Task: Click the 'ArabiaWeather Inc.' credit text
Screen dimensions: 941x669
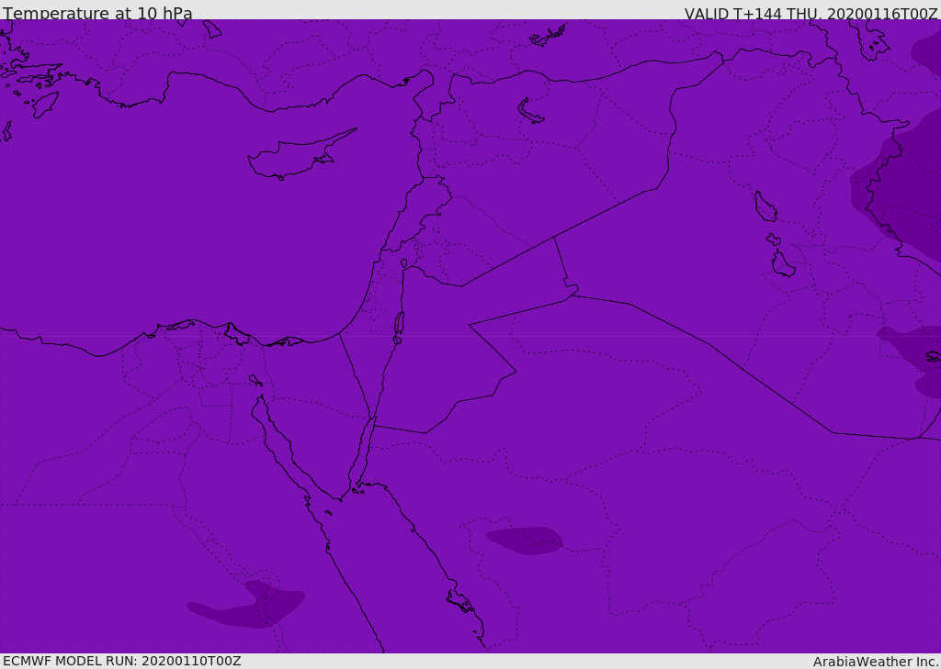Action: click(x=876, y=662)
